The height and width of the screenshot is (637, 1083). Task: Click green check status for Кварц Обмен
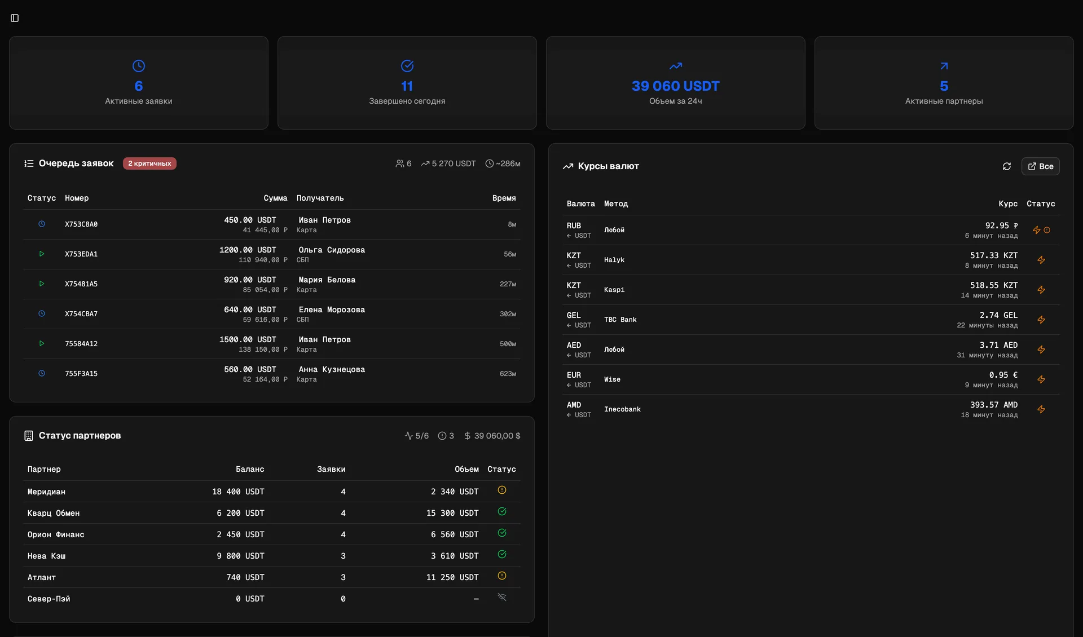[x=502, y=511]
